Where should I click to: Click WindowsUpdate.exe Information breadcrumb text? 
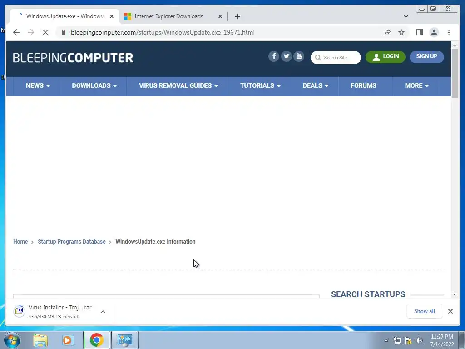155,242
